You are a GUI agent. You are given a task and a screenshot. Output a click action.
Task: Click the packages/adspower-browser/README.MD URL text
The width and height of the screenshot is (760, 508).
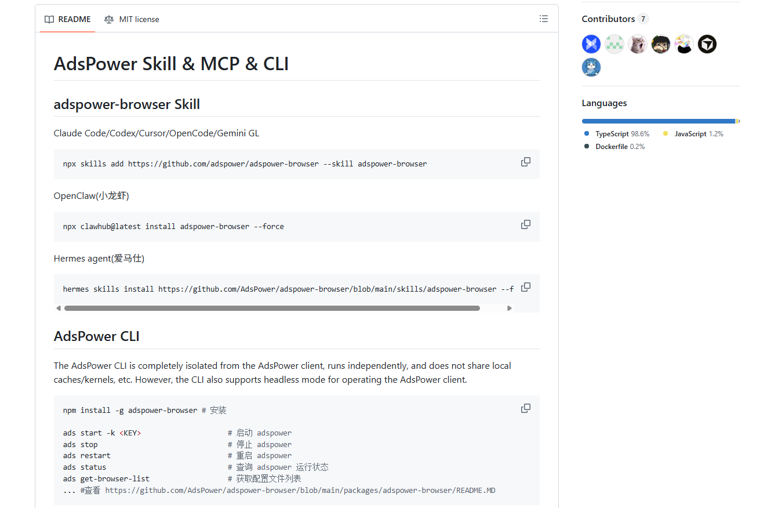300,491
